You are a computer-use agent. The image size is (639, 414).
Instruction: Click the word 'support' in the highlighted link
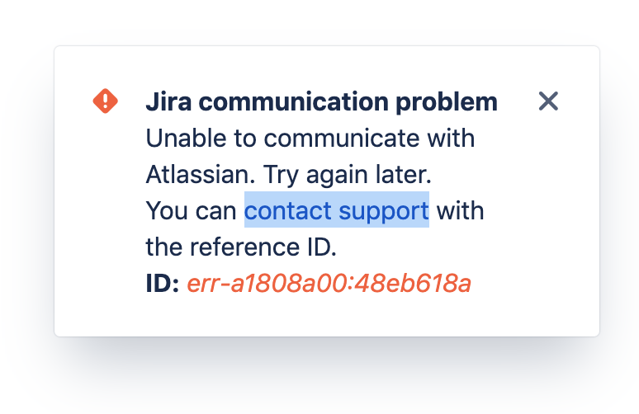pos(383,212)
